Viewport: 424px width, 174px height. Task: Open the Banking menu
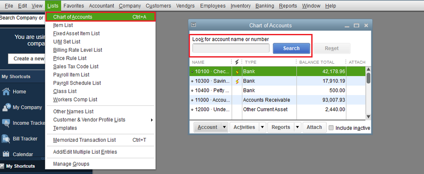[265, 6]
